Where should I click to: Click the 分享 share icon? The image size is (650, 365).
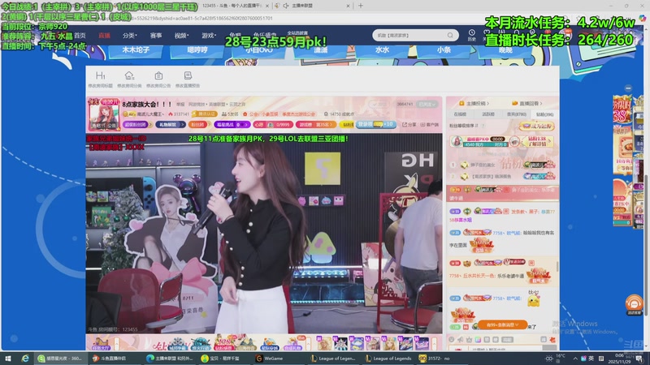409,124
